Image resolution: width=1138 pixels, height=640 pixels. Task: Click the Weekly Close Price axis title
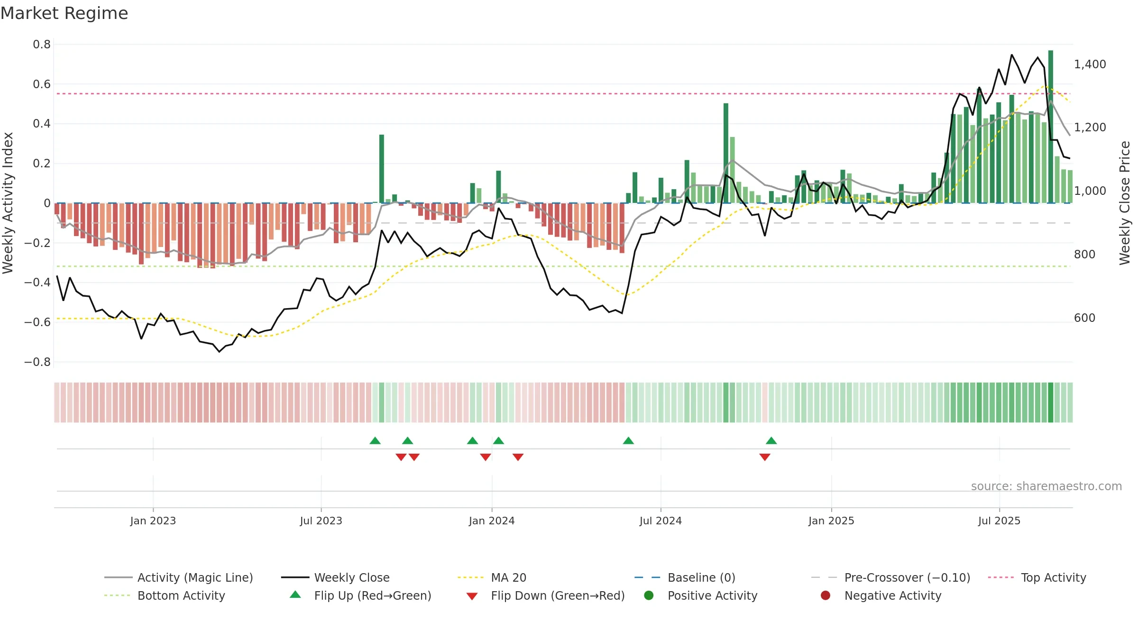pos(1125,203)
